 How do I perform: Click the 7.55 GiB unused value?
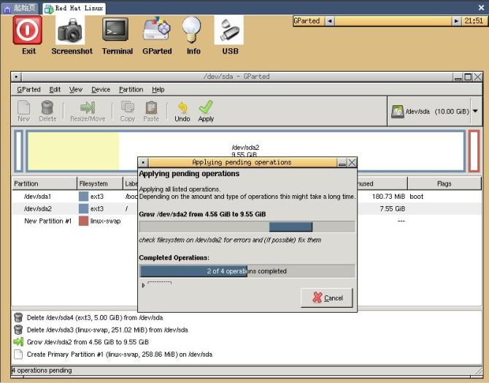393,209
